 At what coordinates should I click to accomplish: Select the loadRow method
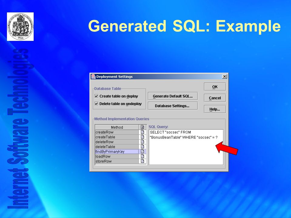coord(117,156)
